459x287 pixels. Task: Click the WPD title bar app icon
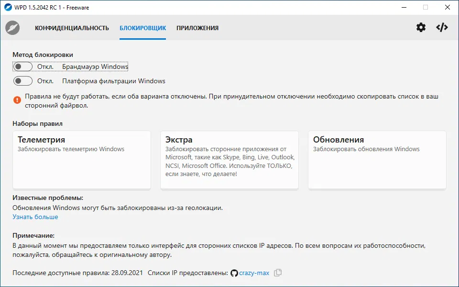pos(8,7)
